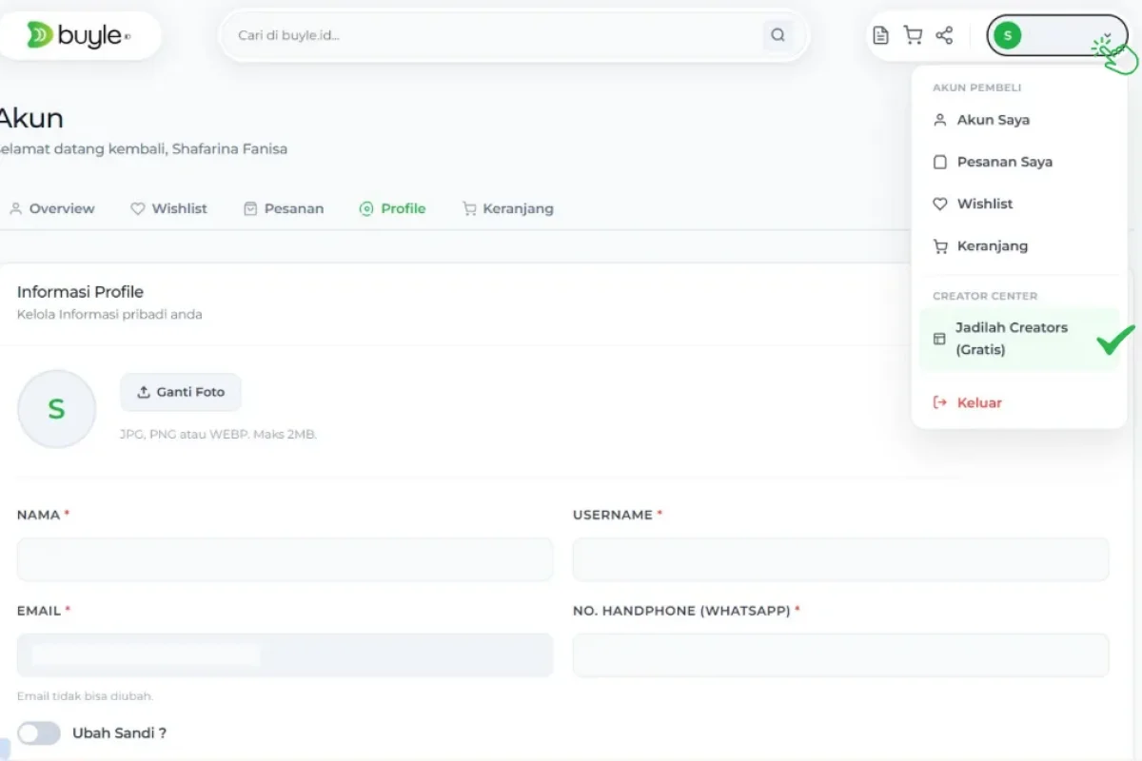Click the Username input field
Screen dimensions: 1142x761
point(840,559)
